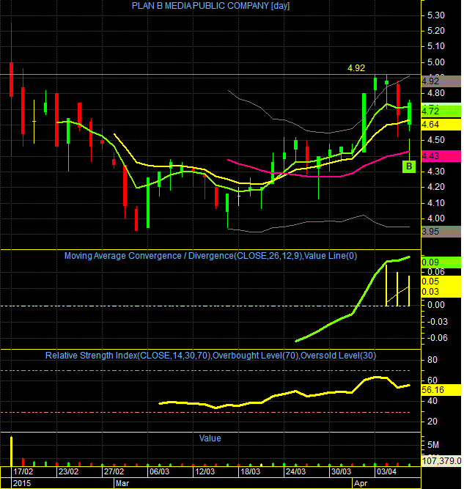This screenshot has width=464, height=489.
Task: Click the 24/03 date label
Action: 296,472
